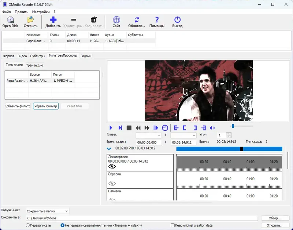Switch to the Трек аудио tab

(x=34, y=65)
